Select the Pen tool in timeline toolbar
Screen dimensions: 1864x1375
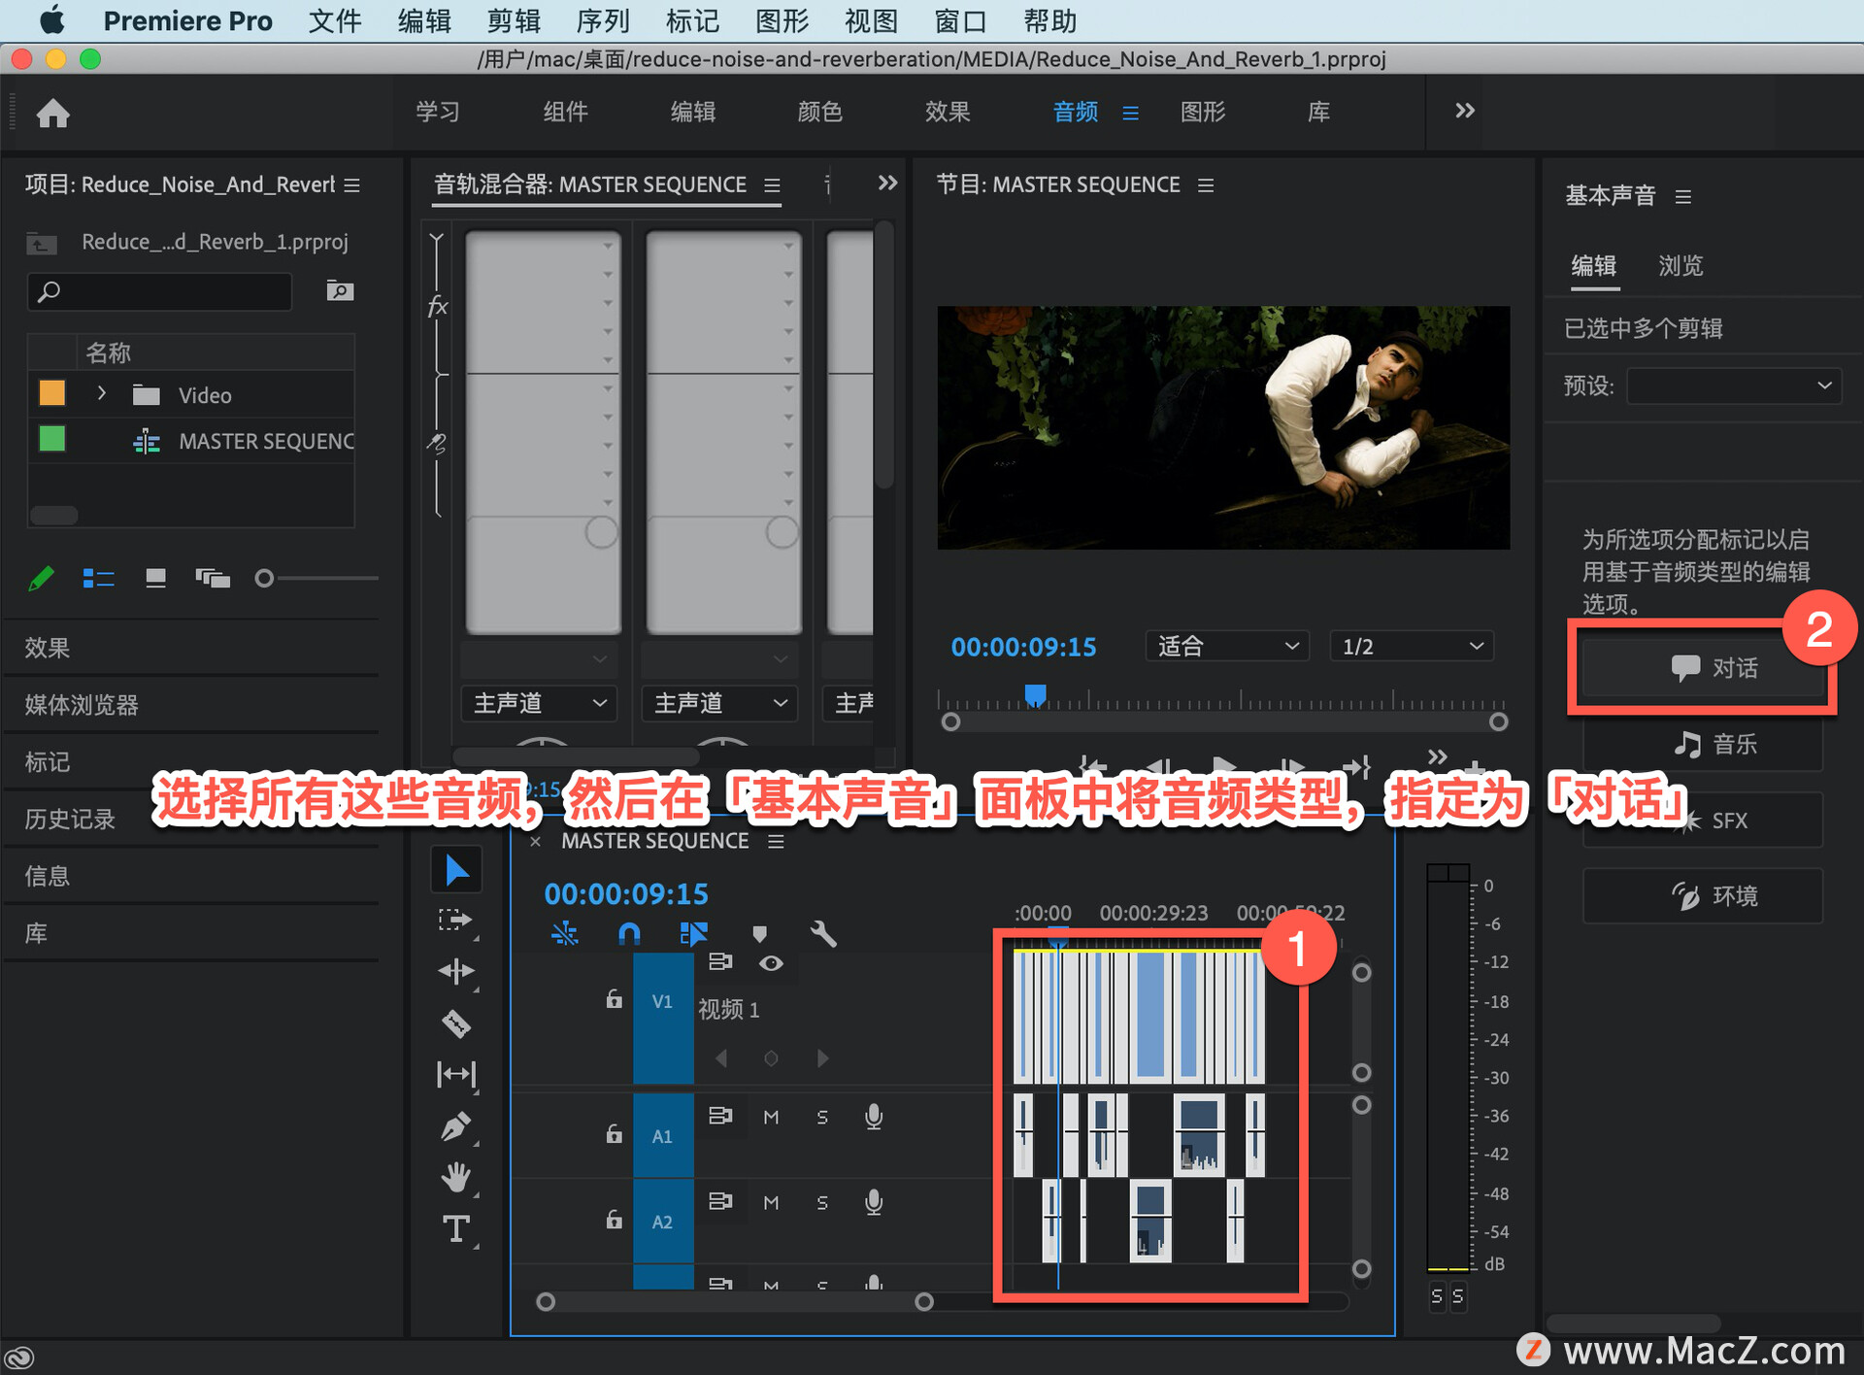(456, 1126)
